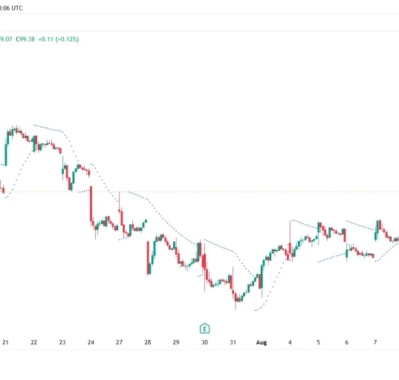Click the horizontal dotted price line
The width and height of the screenshot is (399, 380).
[x=199, y=191]
